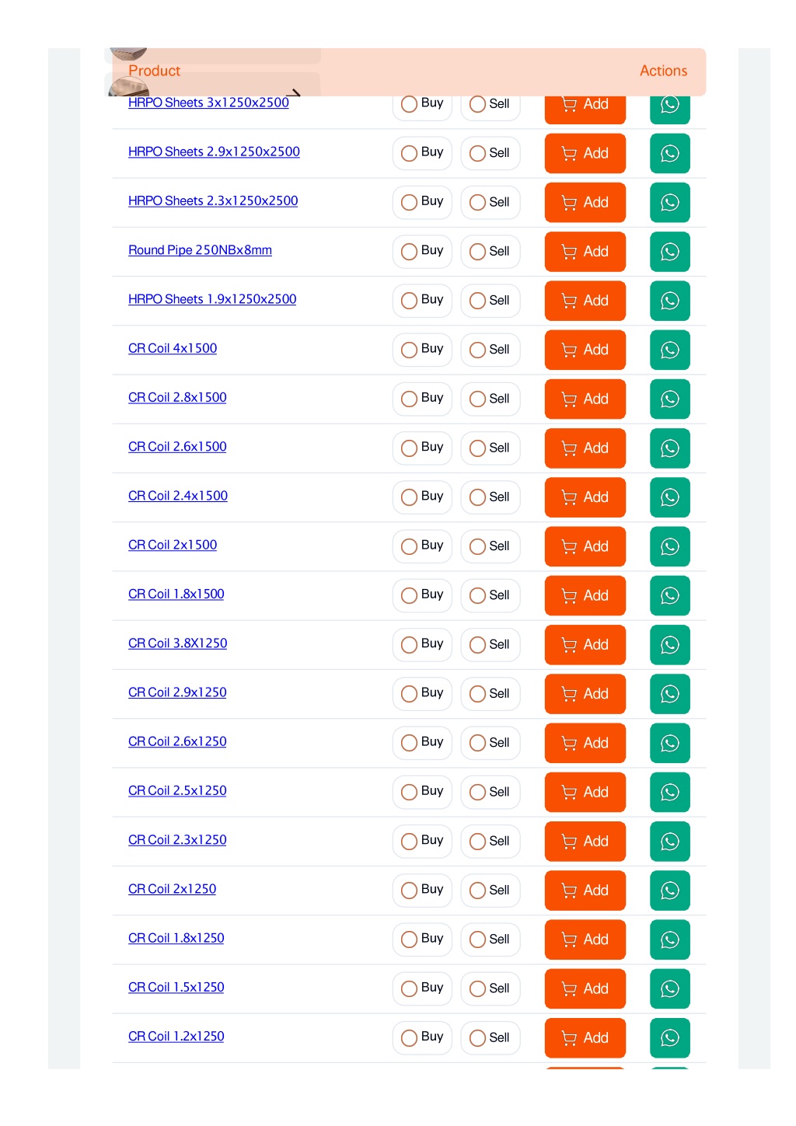Tap WhatsApp icon for CR Coil 3.8X1250
Image resolution: width=796 pixels, height=1126 pixels.
click(x=669, y=645)
